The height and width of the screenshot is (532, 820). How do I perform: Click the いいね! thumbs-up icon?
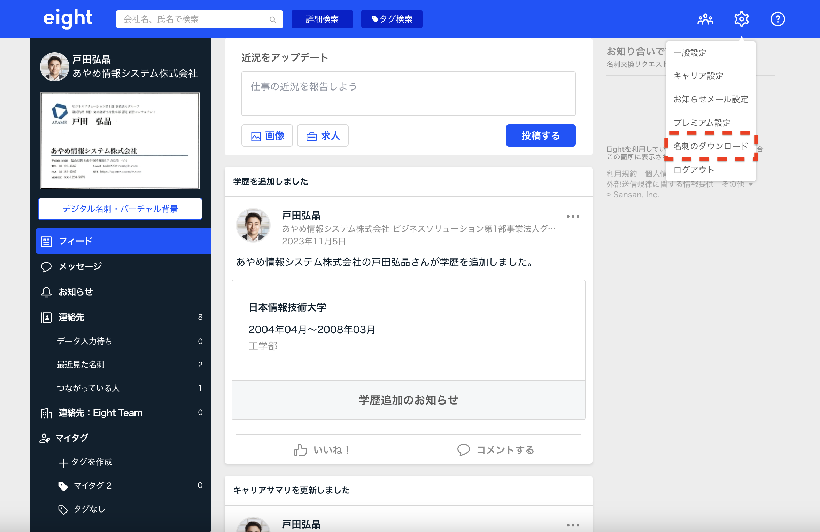(x=300, y=450)
